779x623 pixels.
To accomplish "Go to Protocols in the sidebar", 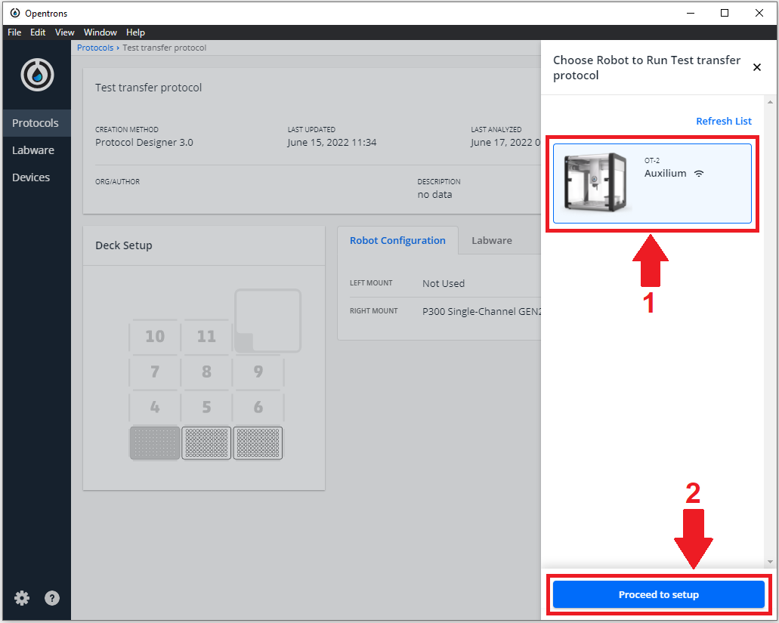I will point(37,123).
